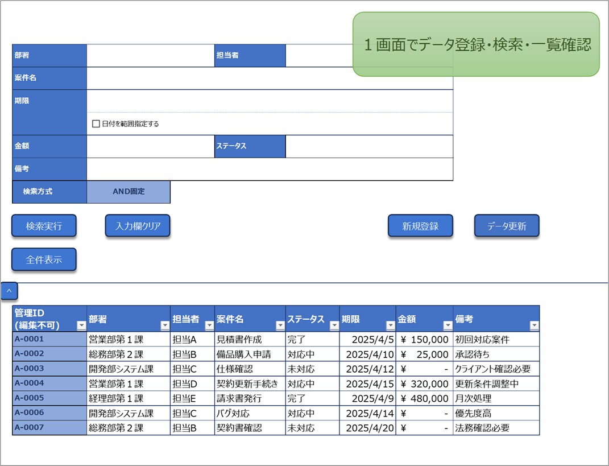Click the 契約更新手続き cell
Image resolution: width=609 pixels, height=466 pixels.
click(x=250, y=383)
